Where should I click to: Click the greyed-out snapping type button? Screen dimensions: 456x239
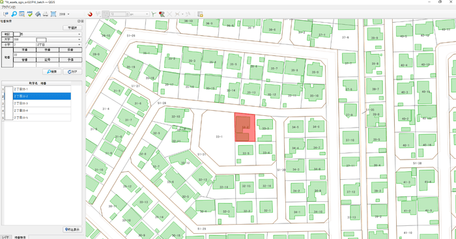tap(106, 14)
